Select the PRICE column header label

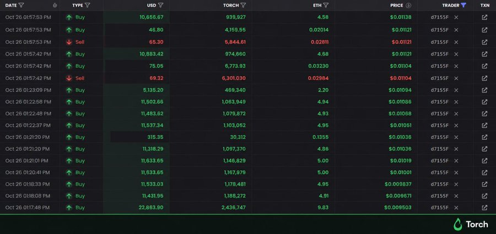point(397,6)
